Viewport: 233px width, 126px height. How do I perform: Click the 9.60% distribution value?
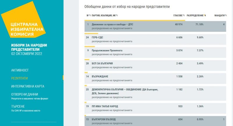[200, 37]
